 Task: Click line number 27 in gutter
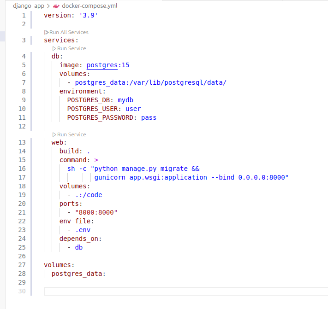click(22, 265)
